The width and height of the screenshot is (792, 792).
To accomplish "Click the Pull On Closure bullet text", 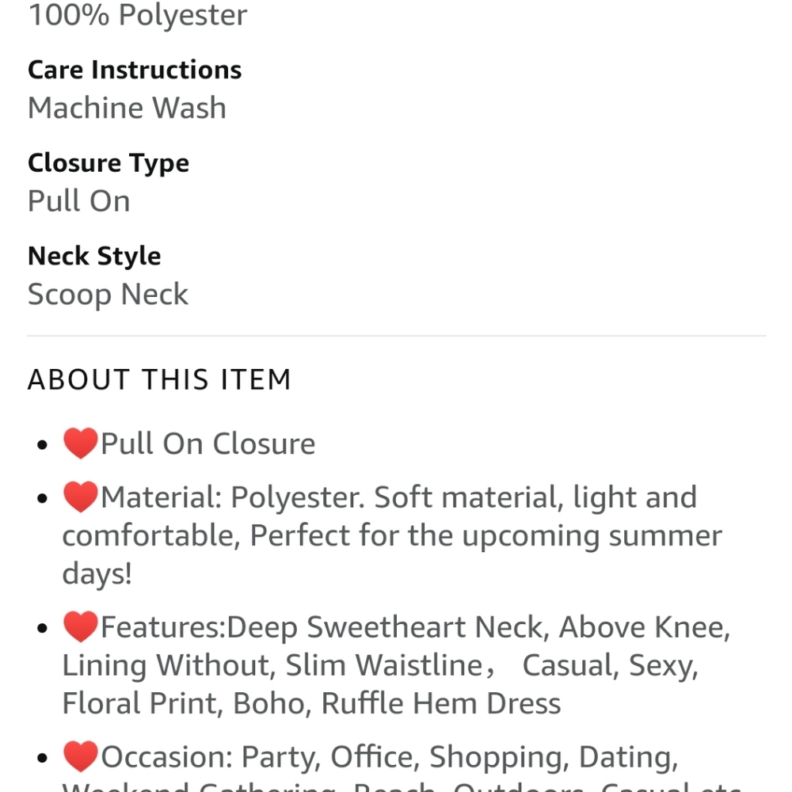I will (208, 444).
